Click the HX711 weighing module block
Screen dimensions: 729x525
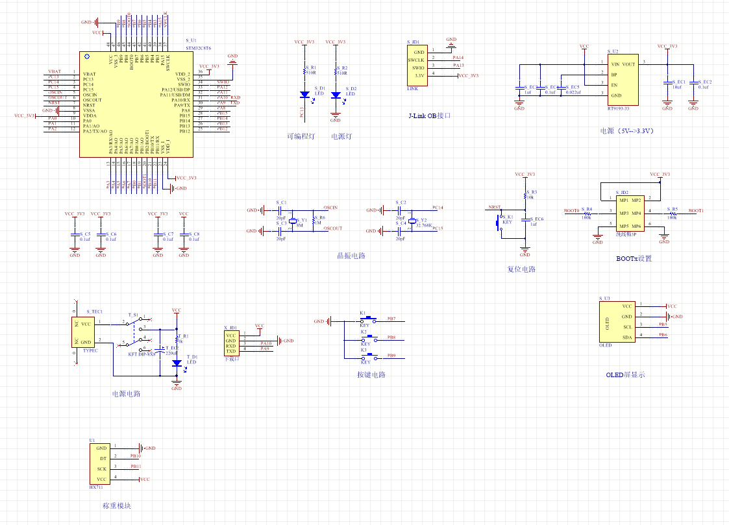(x=100, y=463)
